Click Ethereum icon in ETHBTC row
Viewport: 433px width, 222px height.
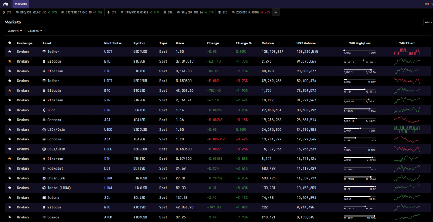click(x=44, y=159)
